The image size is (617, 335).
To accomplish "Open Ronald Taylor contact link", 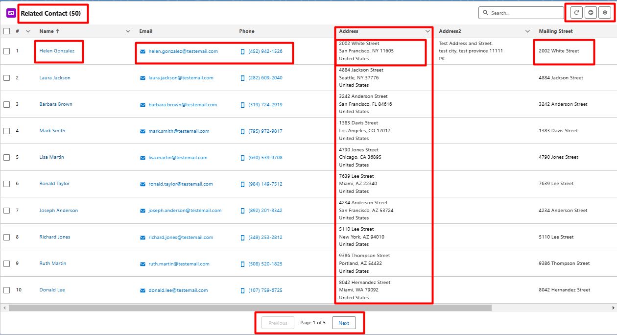I will tap(54, 184).
